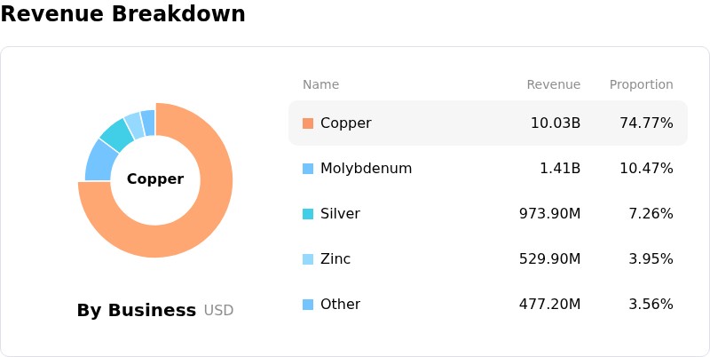Click the 10.03B Copper revenue value
This screenshot has height=357, width=710.
[556, 123]
